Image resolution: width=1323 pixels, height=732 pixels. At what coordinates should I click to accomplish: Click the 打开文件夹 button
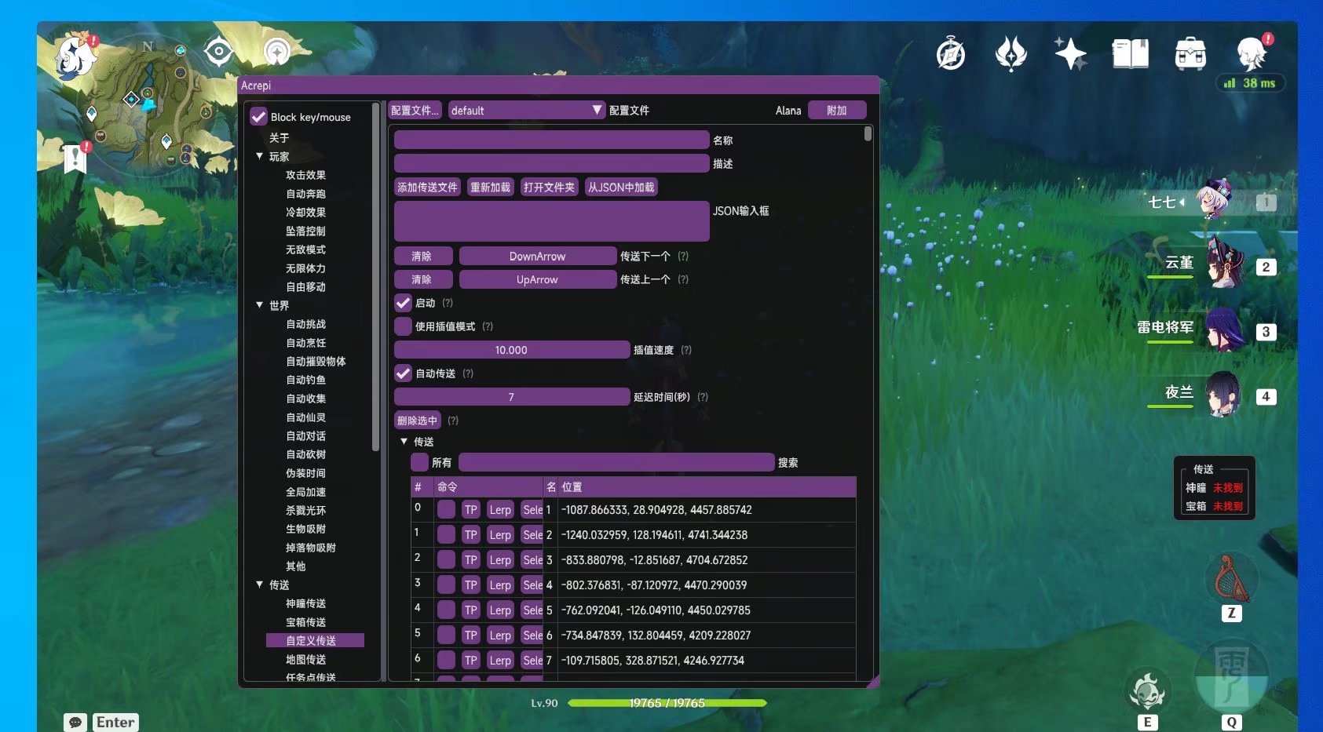pos(550,188)
